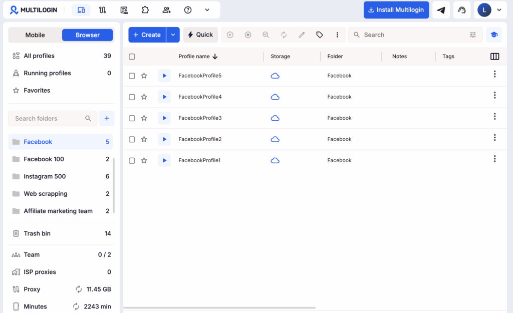Image resolution: width=513 pixels, height=313 pixels.
Task: Click the horizontal scrollbar below the table
Action: pyautogui.click(x=219, y=308)
